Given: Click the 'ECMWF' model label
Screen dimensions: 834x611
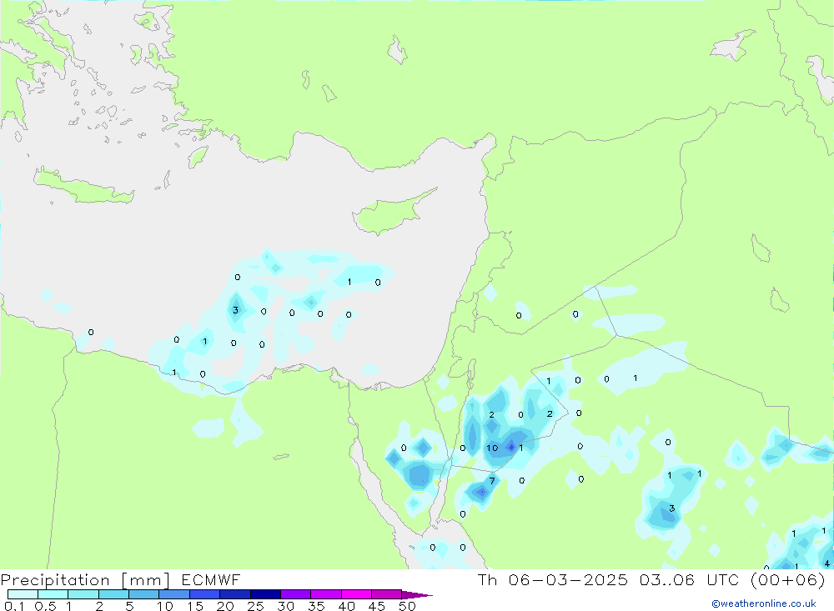Looking at the screenshot, I should [x=211, y=579].
